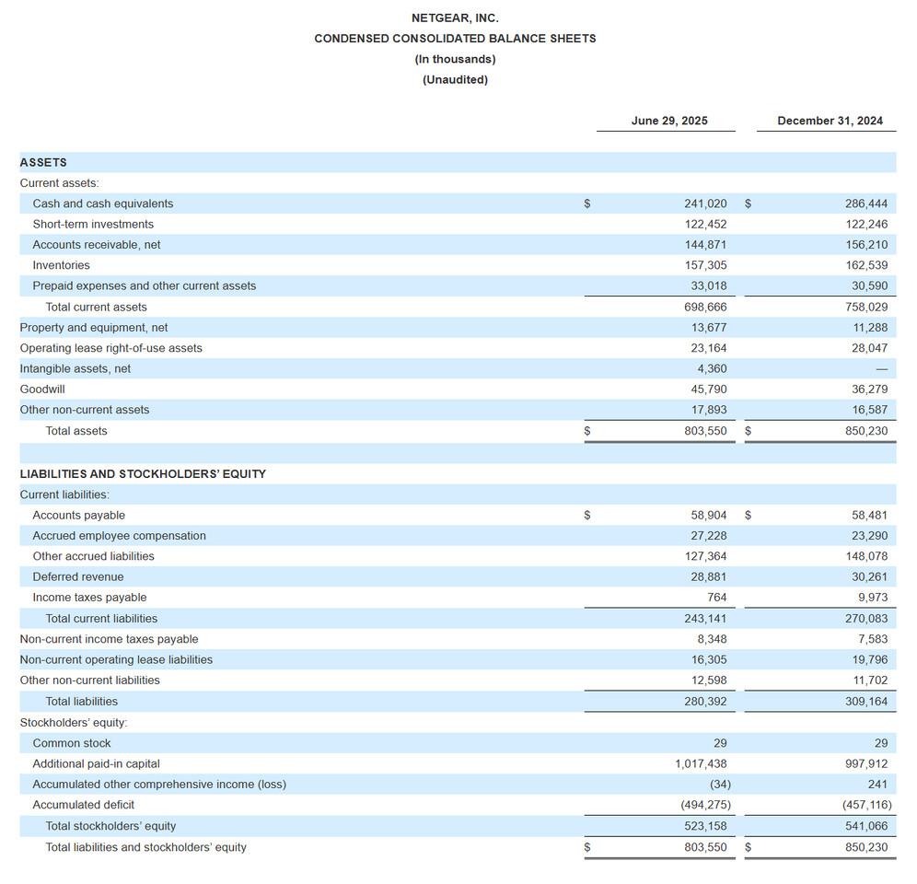Click Prepaid expenses and other current assets
Image resolution: width=917 pixels, height=884 pixels.
[145, 285]
